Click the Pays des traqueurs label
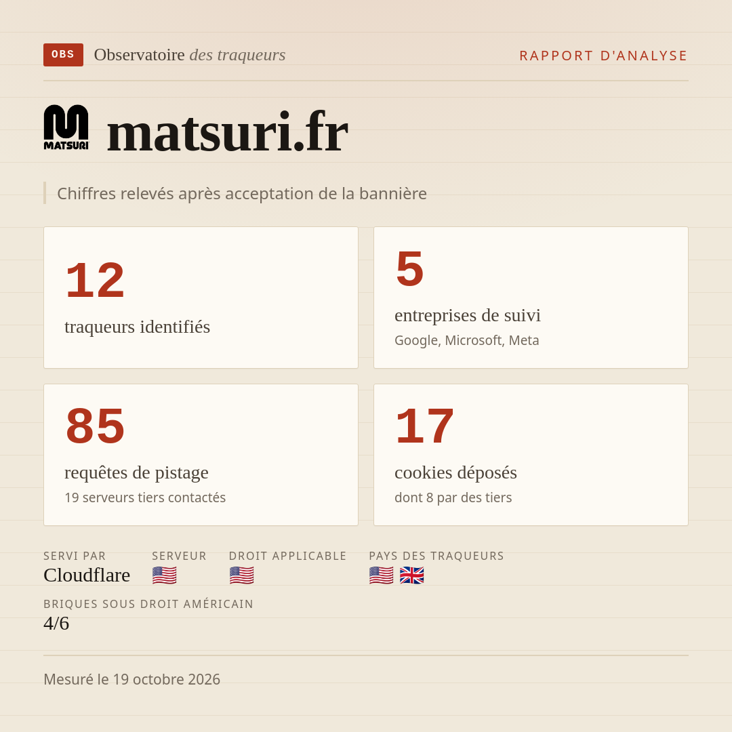Image resolution: width=732 pixels, height=732 pixels. pyautogui.click(x=436, y=556)
